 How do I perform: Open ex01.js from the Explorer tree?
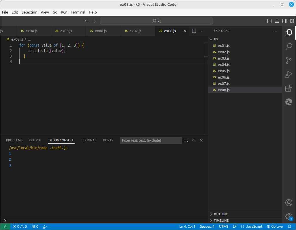pyautogui.click(x=245, y=45)
